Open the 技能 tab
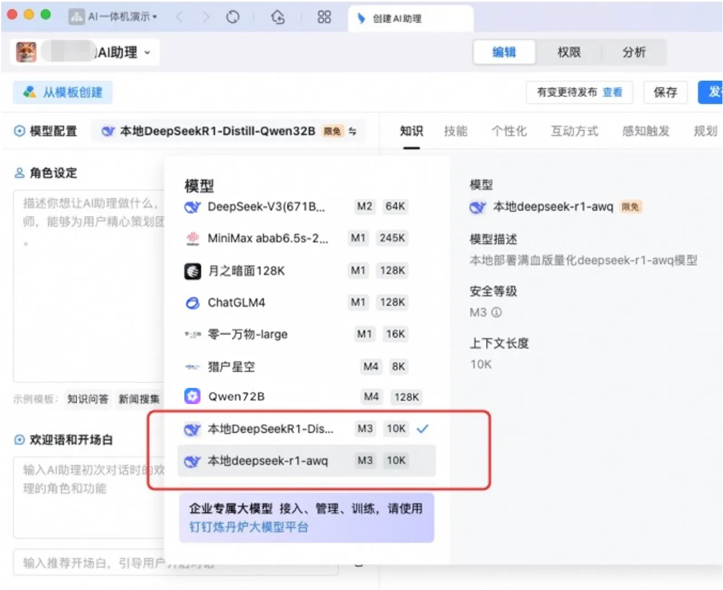723x590 pixels. (456, 131)
